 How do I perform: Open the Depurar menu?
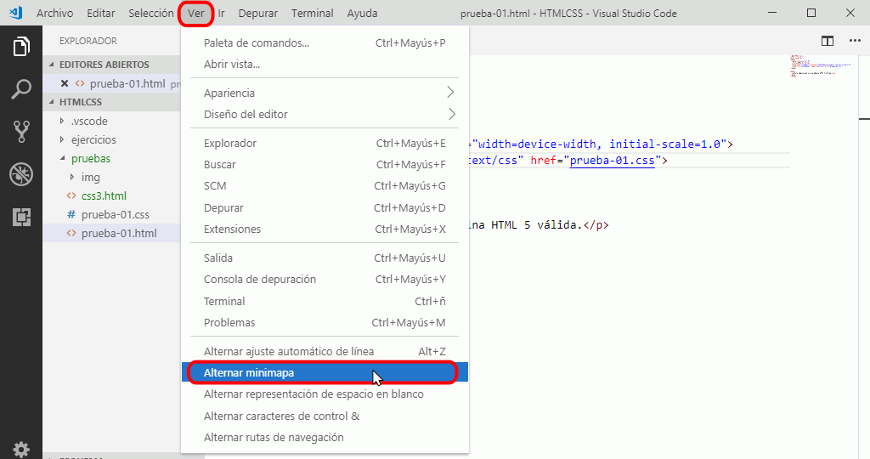(258, 13)
